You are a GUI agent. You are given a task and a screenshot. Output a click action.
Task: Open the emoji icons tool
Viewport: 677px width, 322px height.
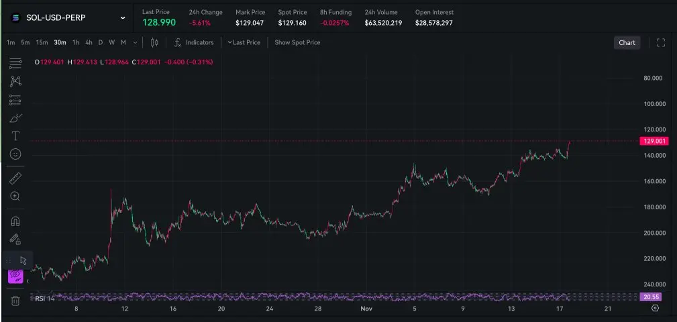click(15, 154)
